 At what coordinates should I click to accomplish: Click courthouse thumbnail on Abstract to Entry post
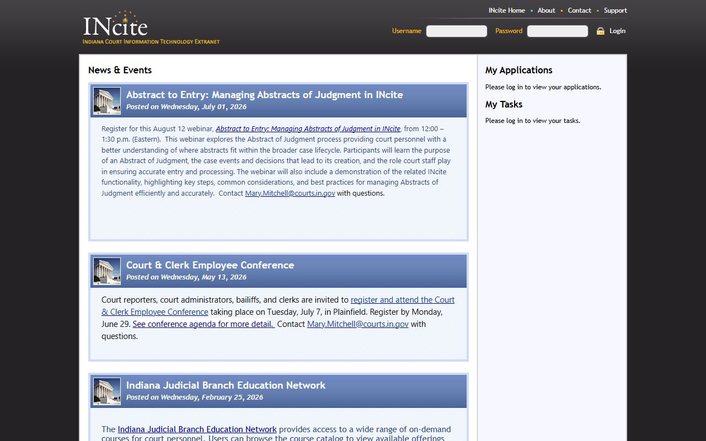click(107, 101)
